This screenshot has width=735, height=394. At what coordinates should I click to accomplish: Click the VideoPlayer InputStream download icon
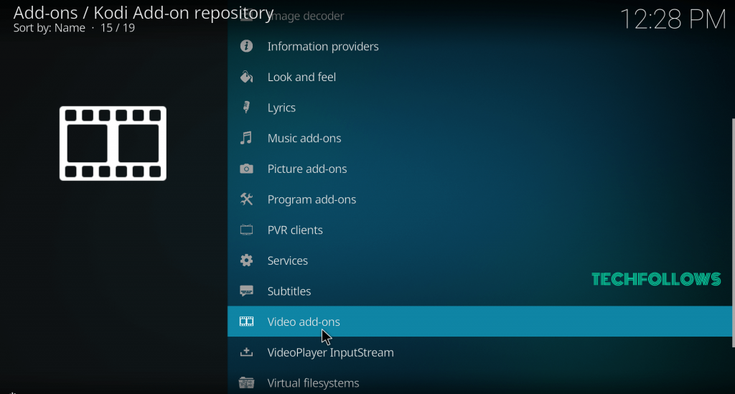click(246, 352)
